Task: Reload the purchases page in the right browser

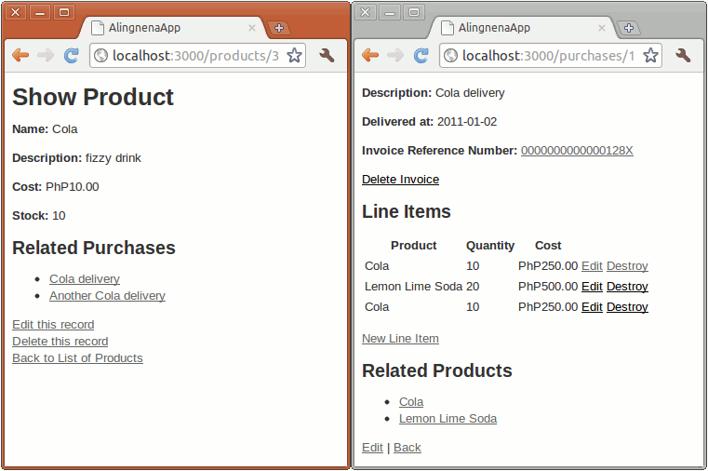Action: tap(421, 56)
